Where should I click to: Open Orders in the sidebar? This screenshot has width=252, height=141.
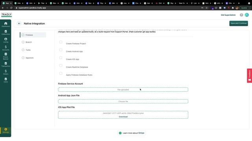click(x=6, y=72)
